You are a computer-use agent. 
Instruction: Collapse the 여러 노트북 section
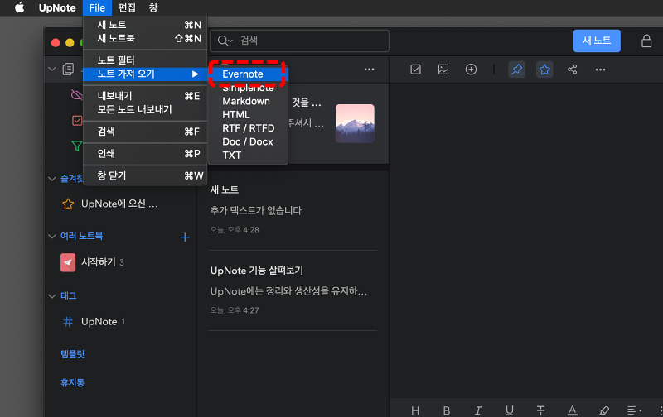coord(52,236)
